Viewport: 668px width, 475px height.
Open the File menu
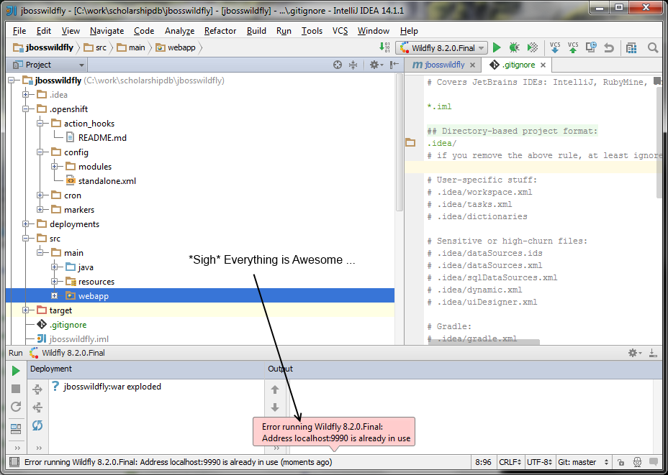click(x=19, y=31)
